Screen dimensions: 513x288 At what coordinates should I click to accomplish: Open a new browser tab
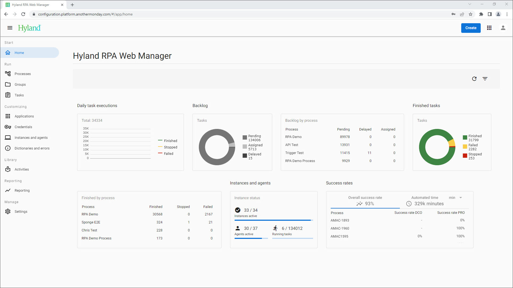pos(72,5)
